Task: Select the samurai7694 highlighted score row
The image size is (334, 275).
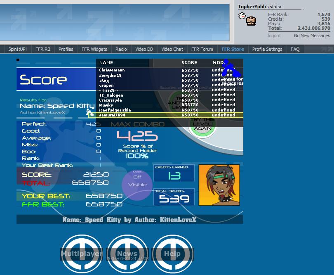Action: (166, 115)
